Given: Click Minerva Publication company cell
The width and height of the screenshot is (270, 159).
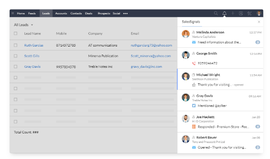Looking at the screenshot, I should (x=103, y=56).
